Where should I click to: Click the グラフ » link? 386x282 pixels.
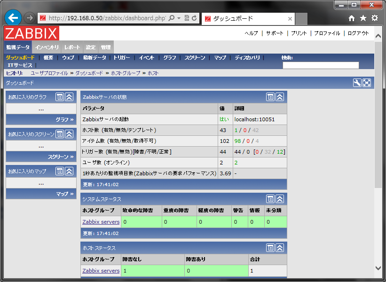coord(64,119)
